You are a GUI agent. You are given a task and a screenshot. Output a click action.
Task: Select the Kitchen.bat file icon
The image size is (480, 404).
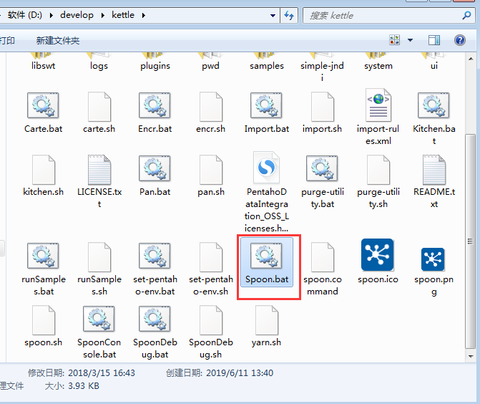(x=434, y=105)
